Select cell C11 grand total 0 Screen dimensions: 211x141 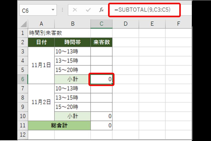point(101,126)
